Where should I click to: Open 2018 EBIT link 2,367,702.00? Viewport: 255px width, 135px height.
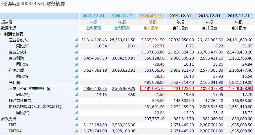[211, 125]
